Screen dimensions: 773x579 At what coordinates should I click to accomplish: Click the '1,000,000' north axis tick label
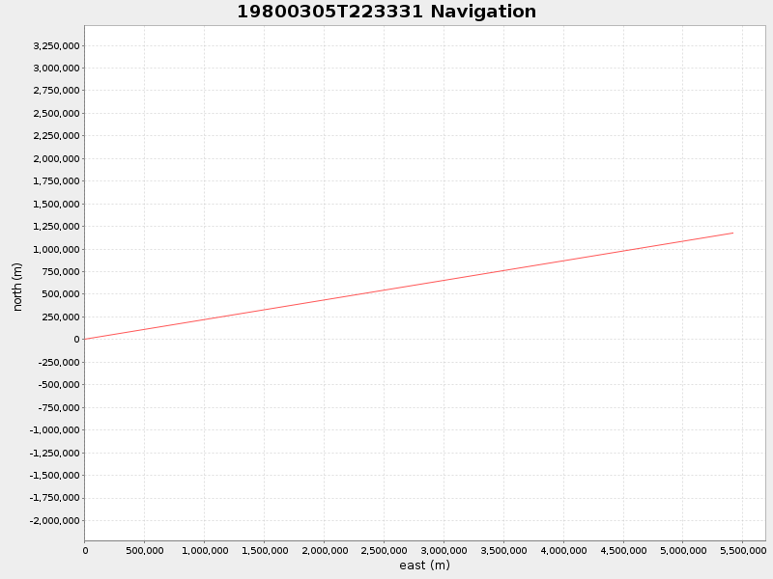[x=56, y=249]
